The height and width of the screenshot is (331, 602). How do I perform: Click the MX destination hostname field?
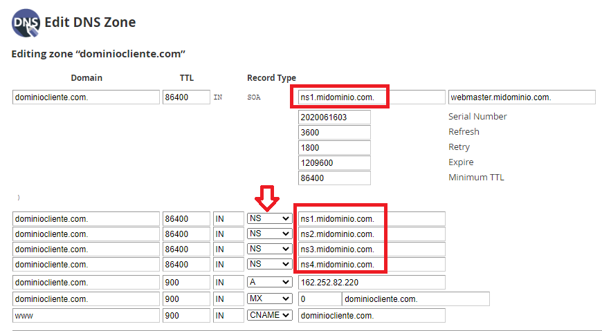click(415, 299)
